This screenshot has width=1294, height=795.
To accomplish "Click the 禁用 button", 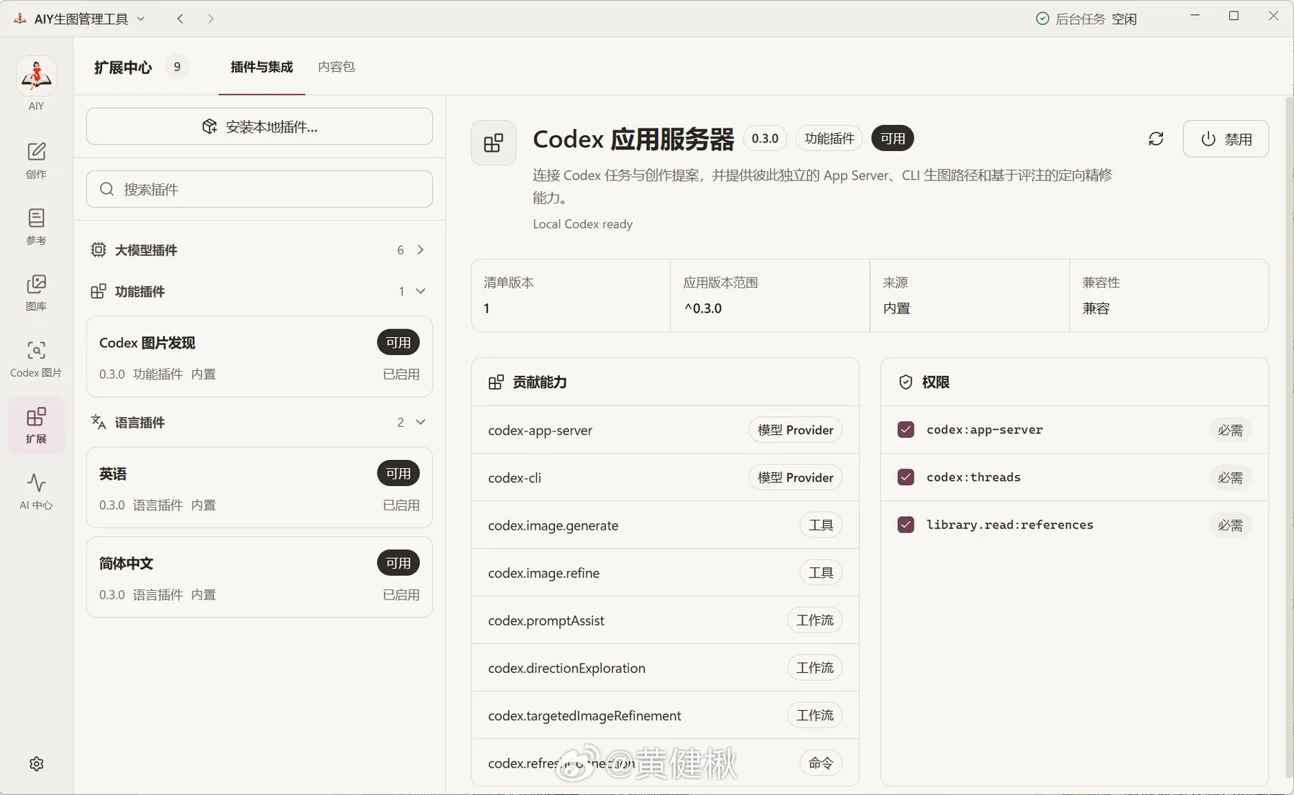I will pos(1226,139).
